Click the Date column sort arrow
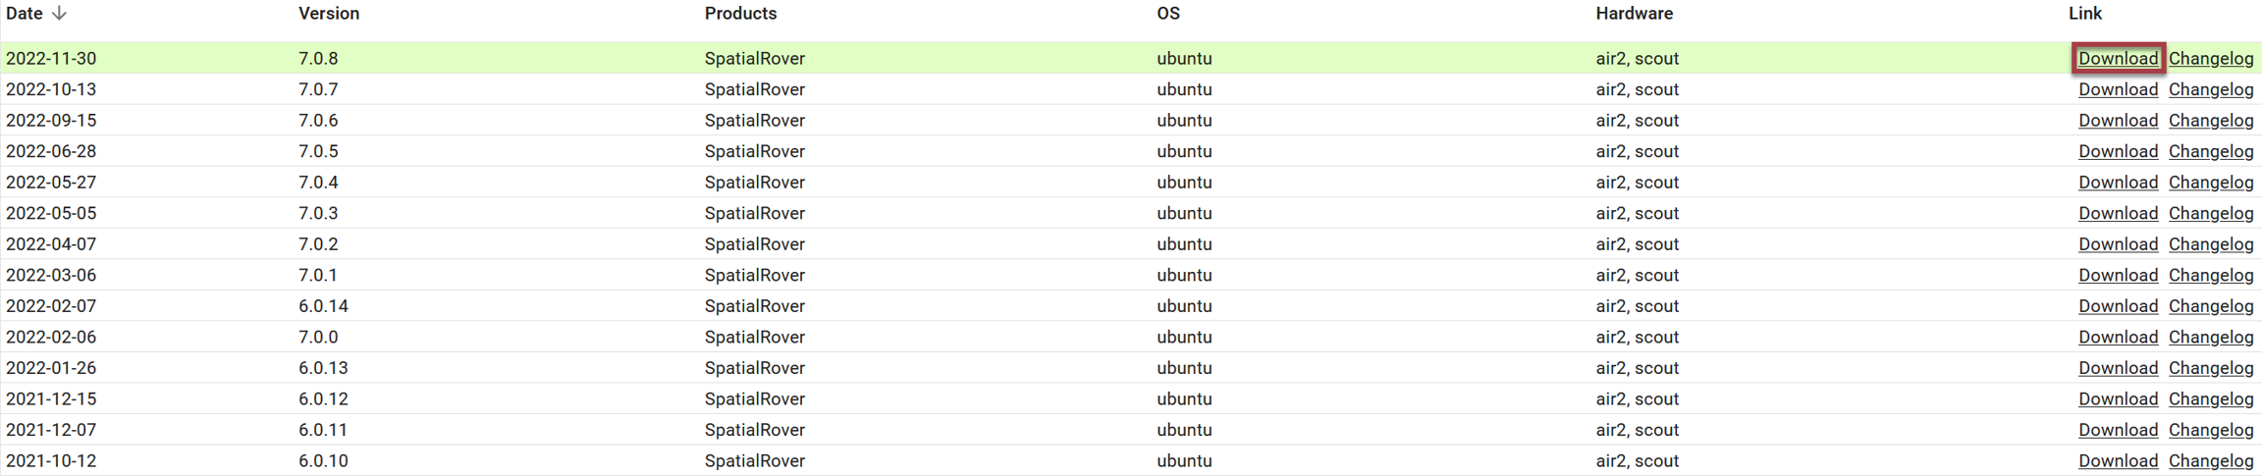The height and width of the screenshot is (476, 2262). 60,14
